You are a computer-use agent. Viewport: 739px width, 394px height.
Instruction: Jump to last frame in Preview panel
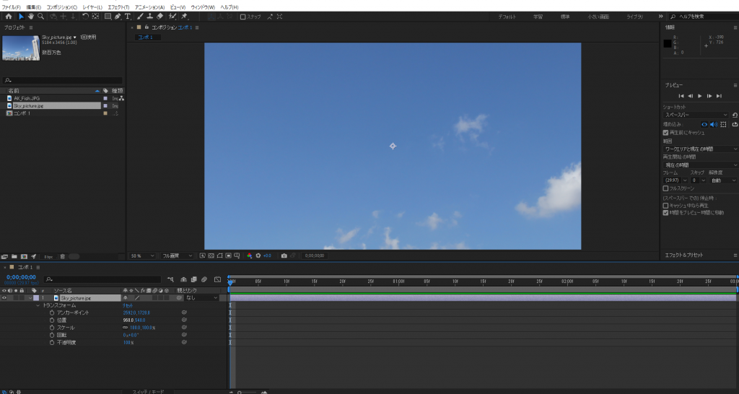719,96
